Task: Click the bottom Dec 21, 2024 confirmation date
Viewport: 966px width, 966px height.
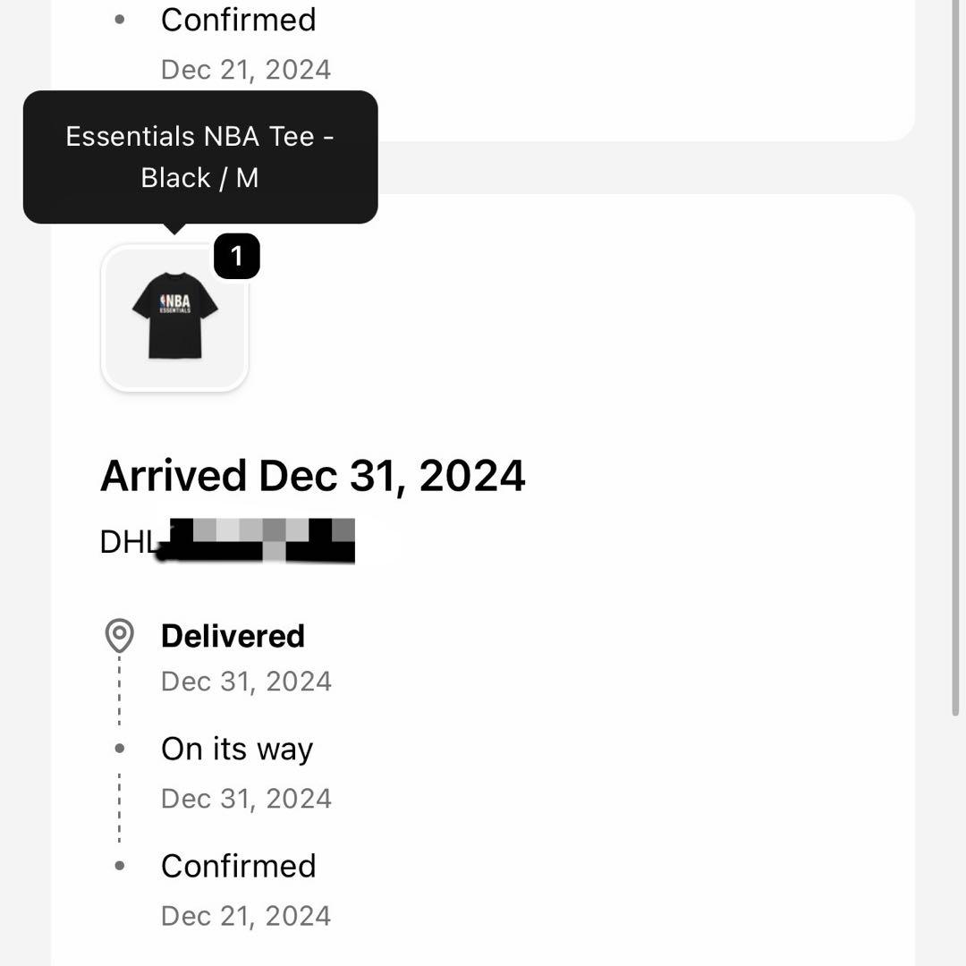Action: (246, 916)
